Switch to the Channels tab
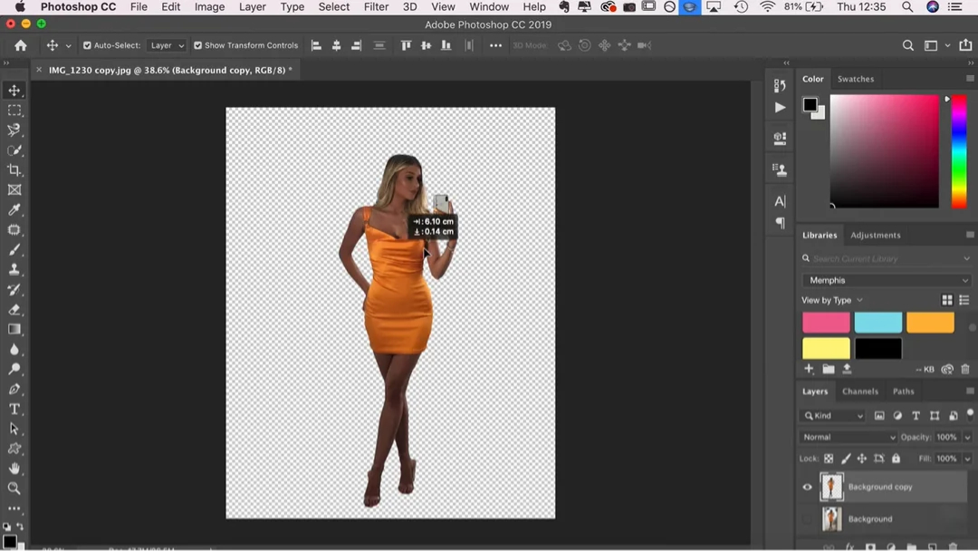This screenshot has width=978, height=551. click(x=860, y=391)
